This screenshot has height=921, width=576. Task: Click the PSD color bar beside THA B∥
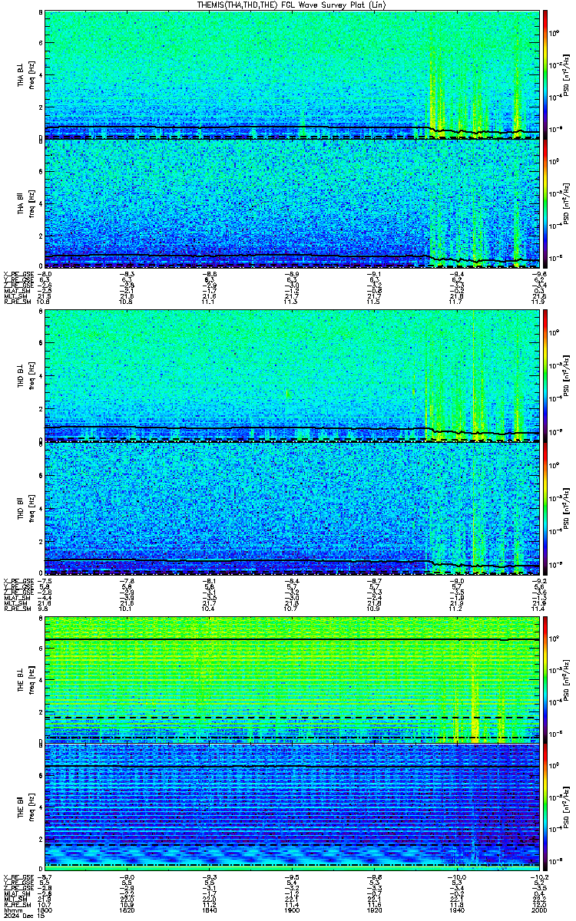coord(546,203)
